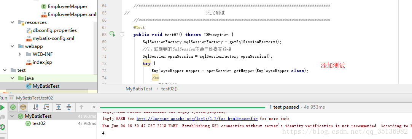
Task: Open the MyBatisTest.test02 run tab
Action: [x=34, y=98]
